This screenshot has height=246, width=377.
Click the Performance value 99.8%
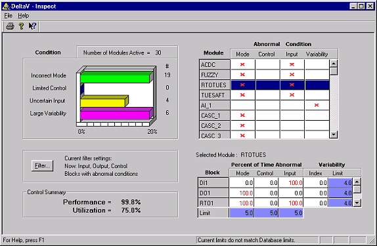[131, 202]
